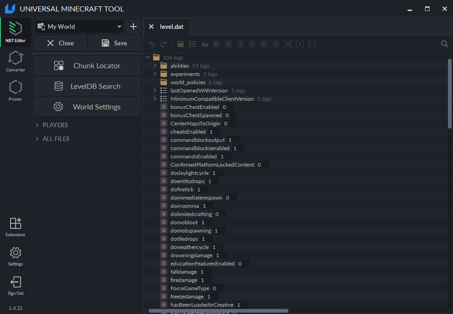Viewport: 453px width, 314px height.
Task: Collapse the root 106 tags node
Action: pyautogui.click(x=148, y=57)
